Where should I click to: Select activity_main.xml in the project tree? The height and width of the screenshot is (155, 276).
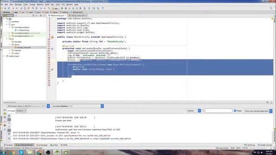tap(24, 47)
